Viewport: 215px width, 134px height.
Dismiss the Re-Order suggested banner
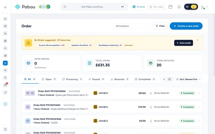pos(198,40)
